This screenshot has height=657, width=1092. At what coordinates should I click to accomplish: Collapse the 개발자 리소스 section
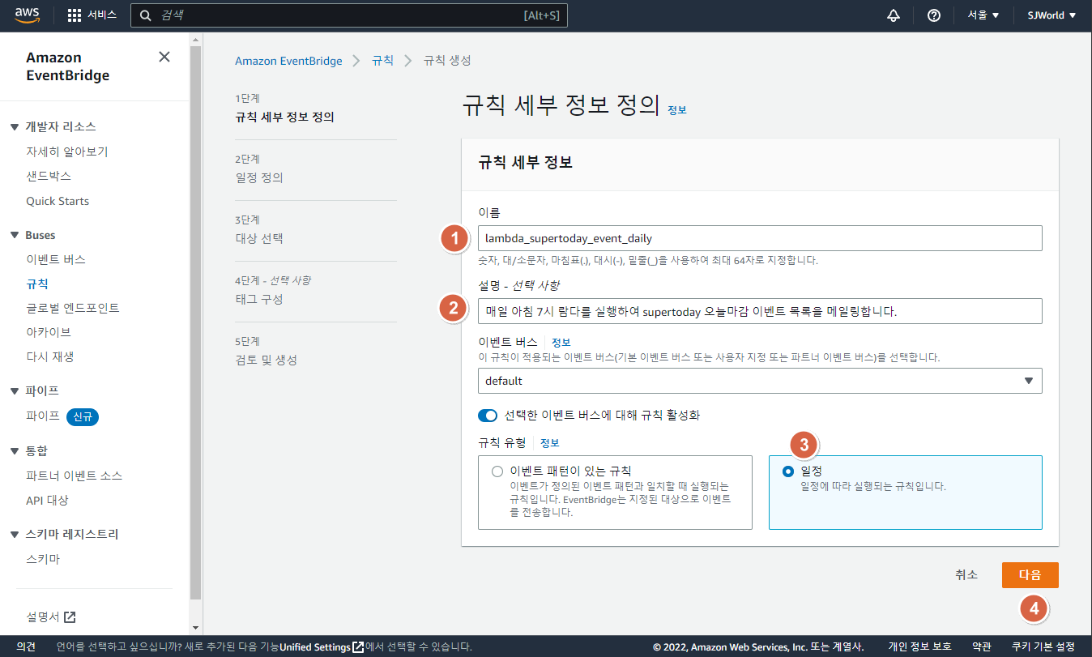click(15, 127)
